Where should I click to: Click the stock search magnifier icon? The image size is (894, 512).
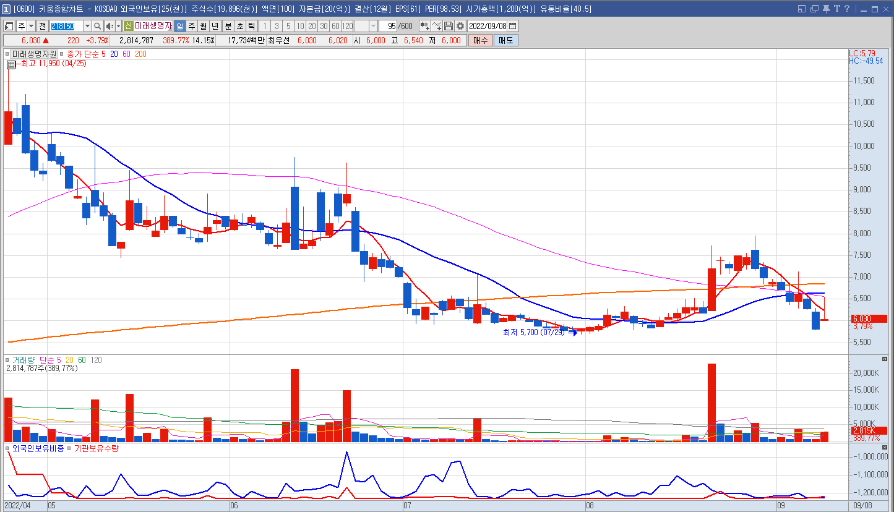point(98,26)
